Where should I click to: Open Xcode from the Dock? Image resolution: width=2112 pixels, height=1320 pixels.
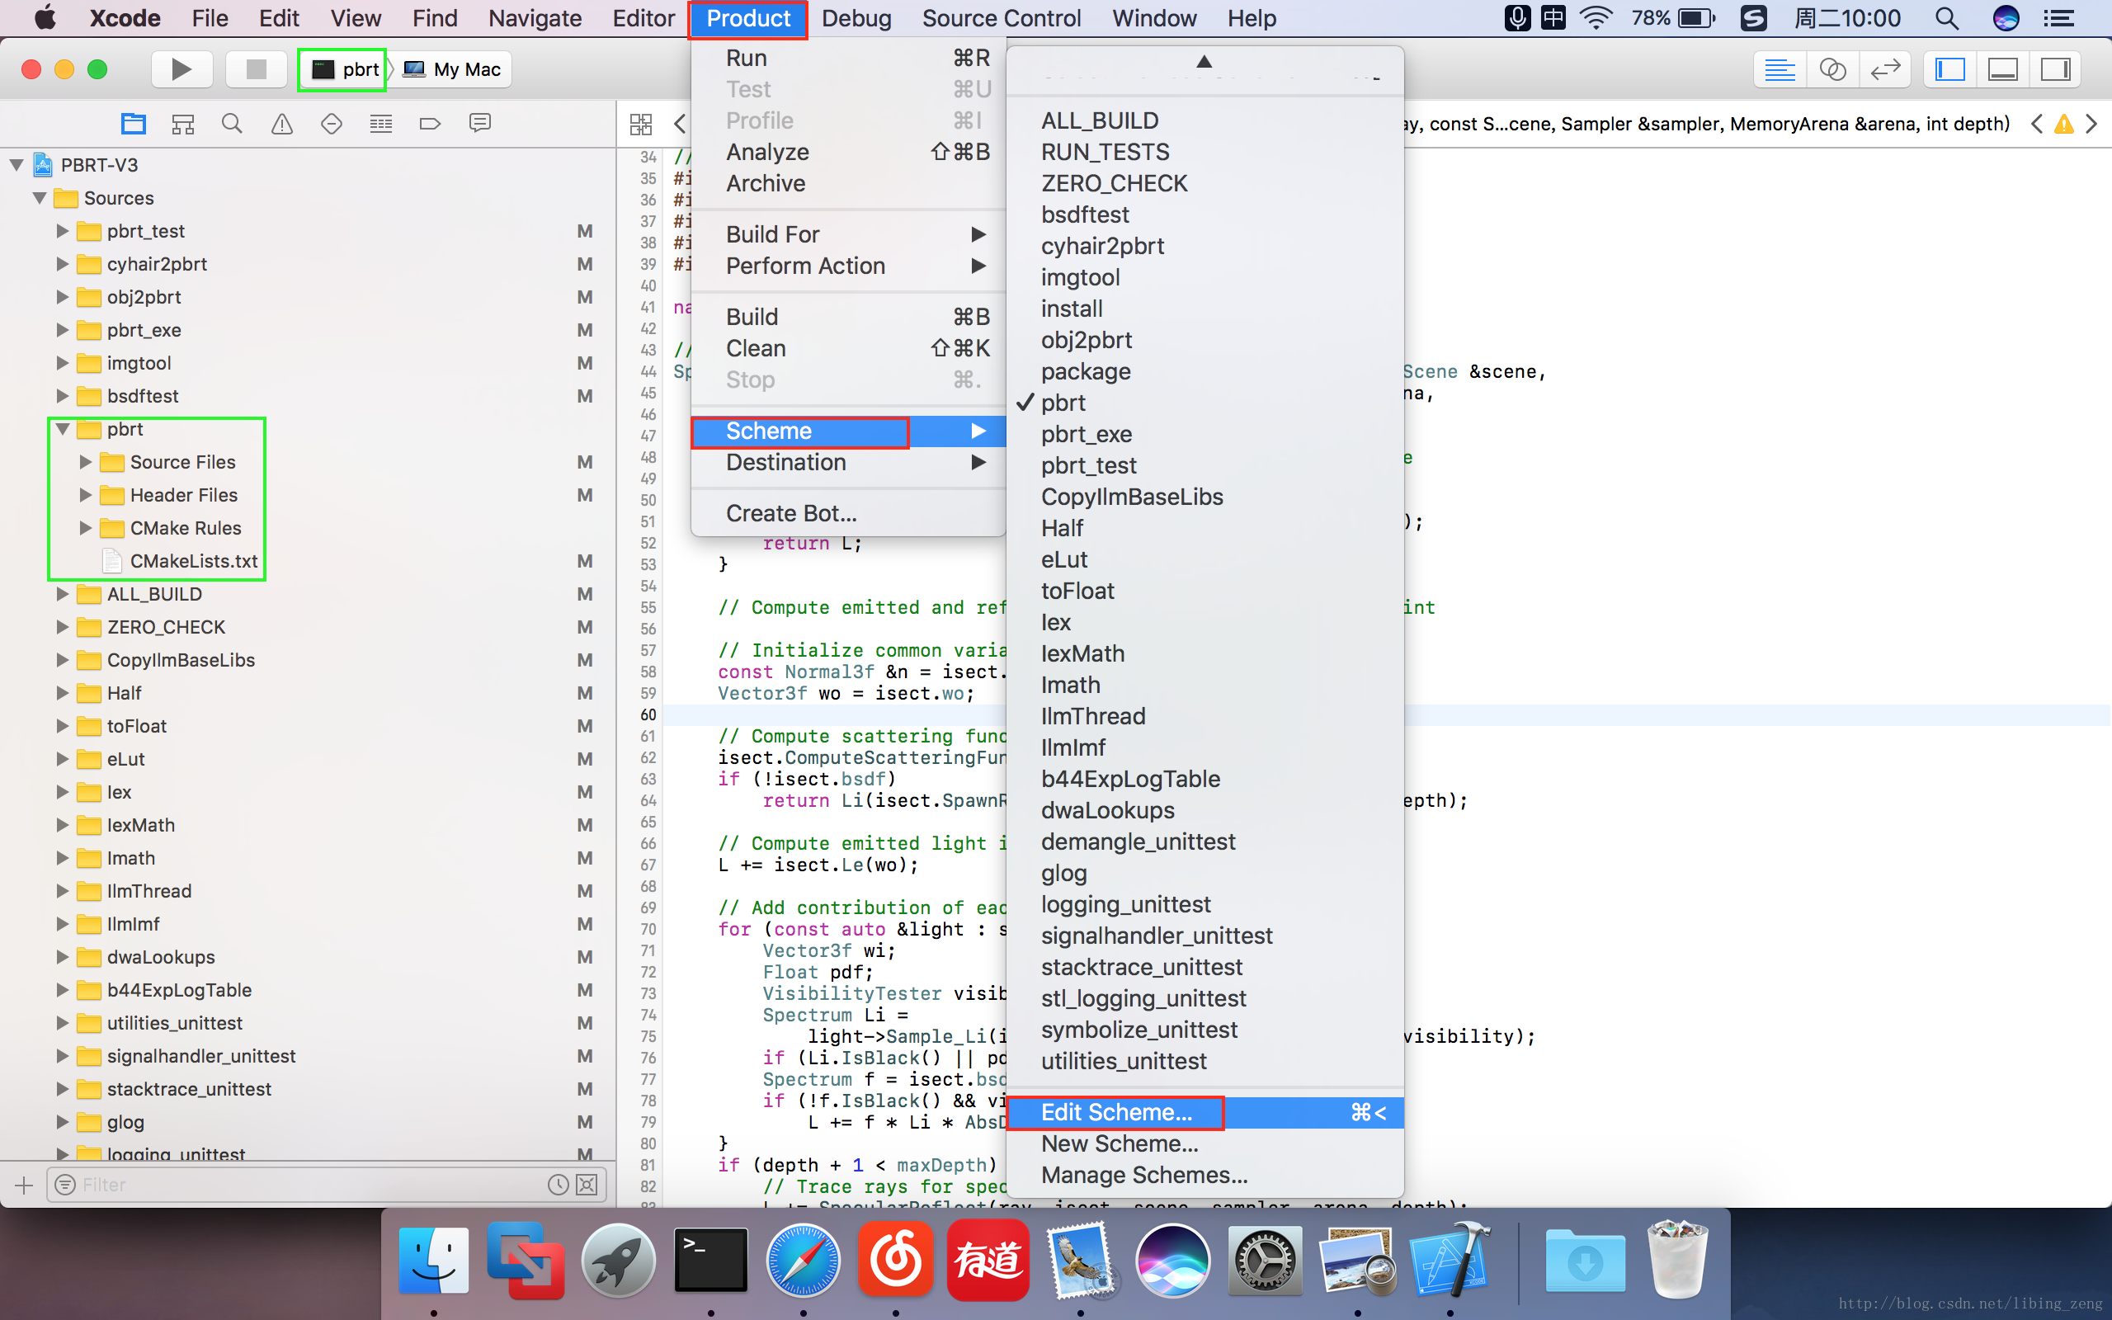point(1450,1261)
